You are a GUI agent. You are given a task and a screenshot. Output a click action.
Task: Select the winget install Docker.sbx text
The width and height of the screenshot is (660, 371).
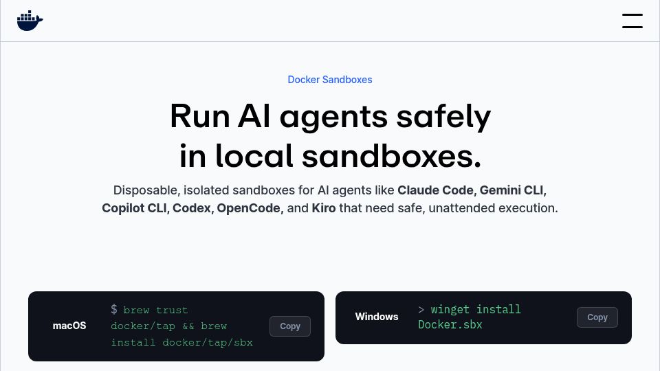coord(470,317)
